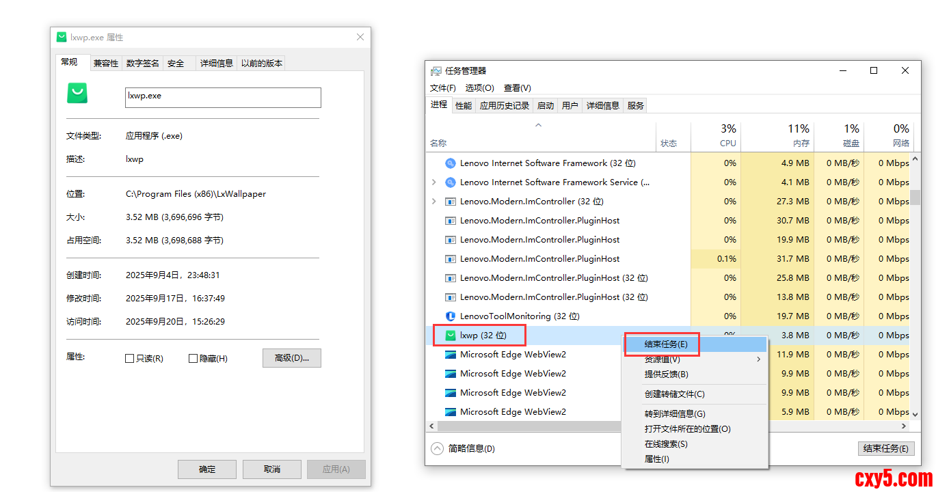Click the 高级(D)... button

[x=292, y=358]
